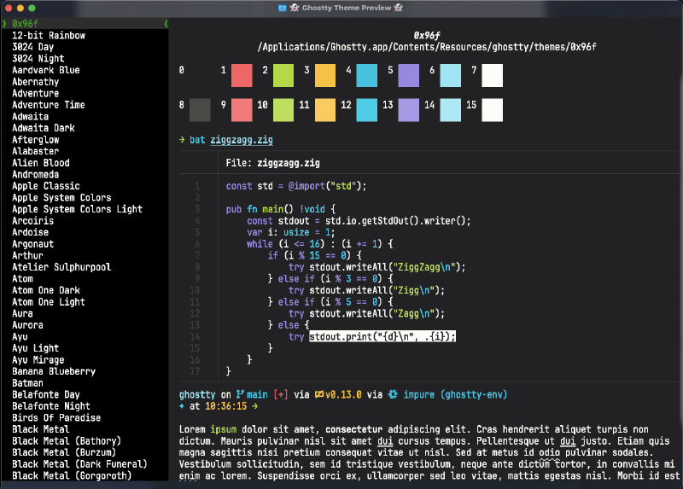Click the git branch icon before main

tap(240, 394)
